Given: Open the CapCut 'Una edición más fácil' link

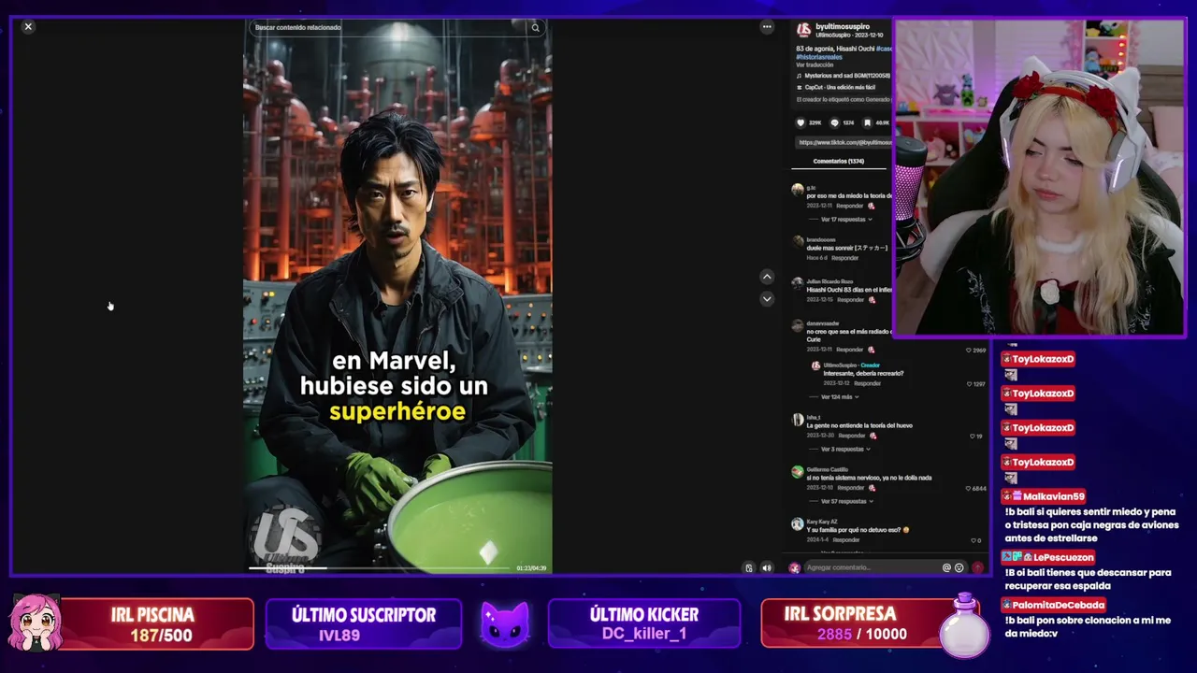Looking at the screenshot, I should [x=840, y=87].
